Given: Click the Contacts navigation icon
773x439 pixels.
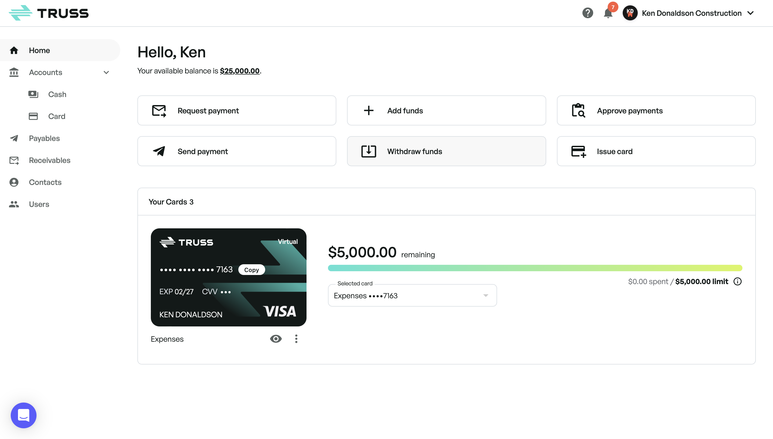Looking at the screenshot, I should 14,182.
